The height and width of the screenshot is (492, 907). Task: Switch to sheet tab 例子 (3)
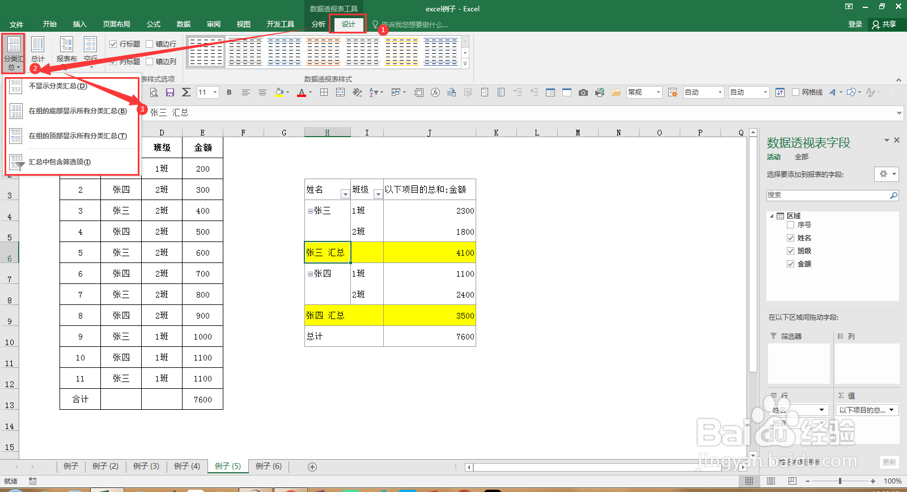146,466
